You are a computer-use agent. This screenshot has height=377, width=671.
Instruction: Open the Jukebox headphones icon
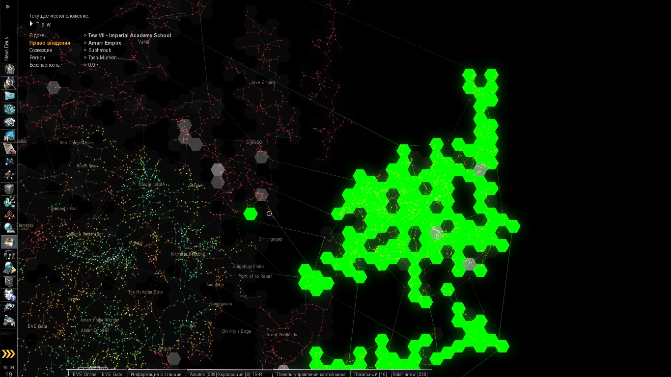pyautogui.click(x=9, y=255)
